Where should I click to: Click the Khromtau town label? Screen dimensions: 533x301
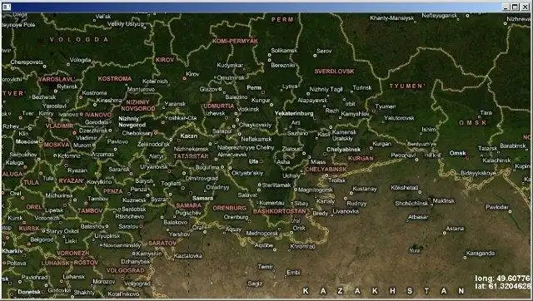[x=302, y=246]
